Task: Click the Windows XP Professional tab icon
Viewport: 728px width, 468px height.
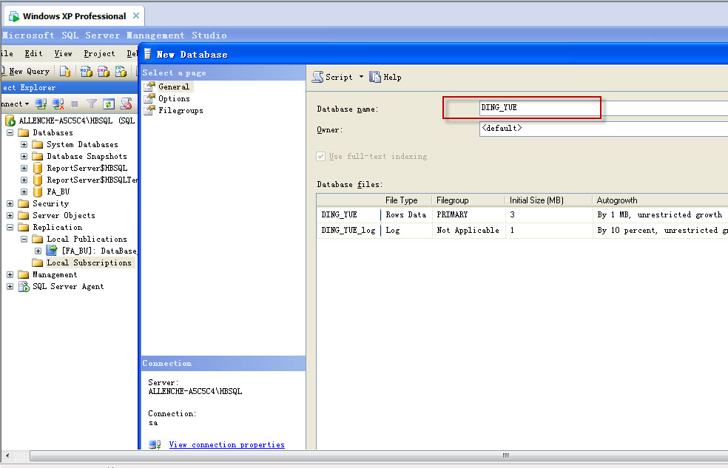Action: tap(14, 16)
